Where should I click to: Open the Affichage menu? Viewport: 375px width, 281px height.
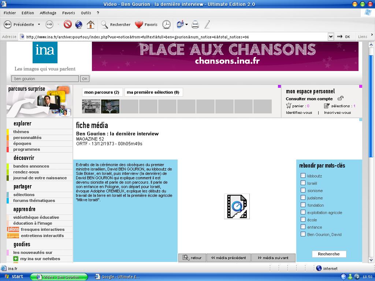(x=48, y=13)
